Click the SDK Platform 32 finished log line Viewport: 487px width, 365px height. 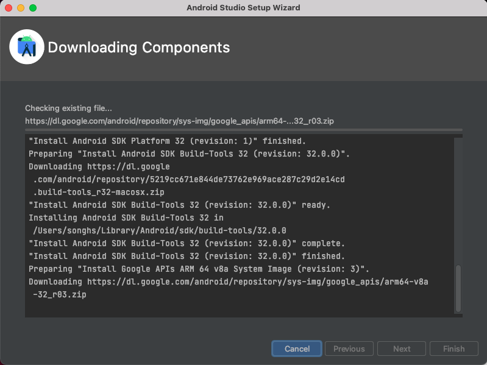(168, 141)
